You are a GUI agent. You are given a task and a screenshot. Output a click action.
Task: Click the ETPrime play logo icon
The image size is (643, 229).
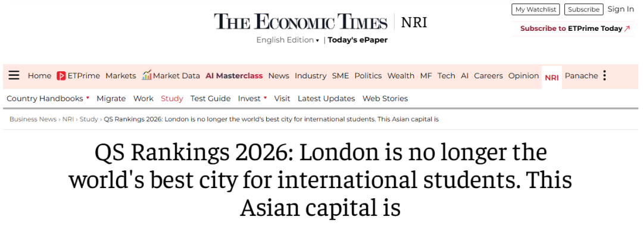pos(61,76)
